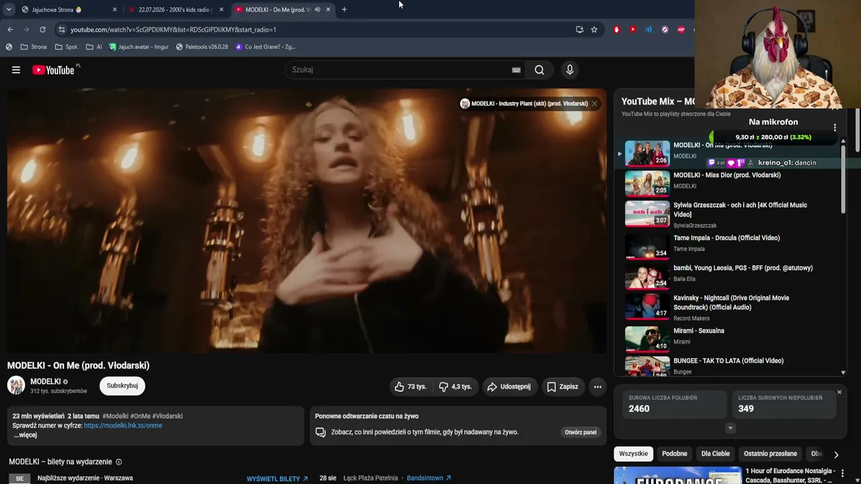Open the AI bookmarks folder
Image resolution: width=861 pixels, height=484 pixels.
pos(94,47)
